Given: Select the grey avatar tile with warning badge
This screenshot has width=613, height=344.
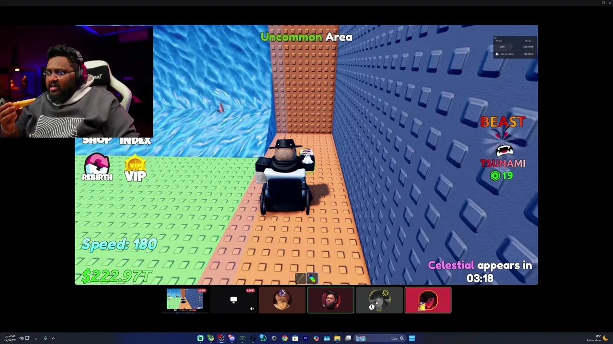Looking at the screenshot, I should [379, 300].
